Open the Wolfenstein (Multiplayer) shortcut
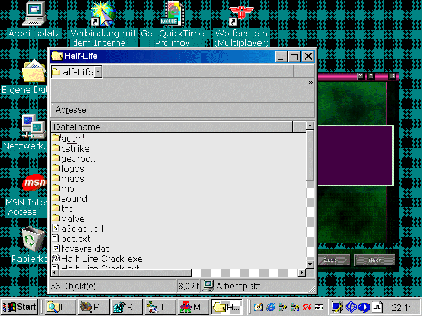 coord(242,14)
